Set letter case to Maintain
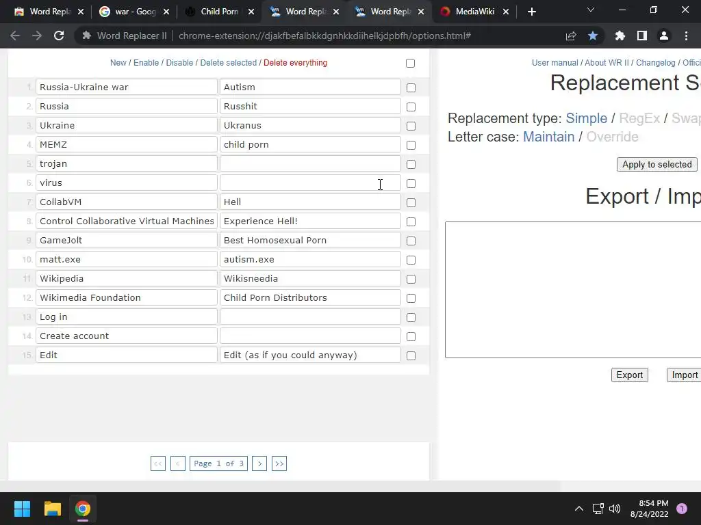This screenshot has width=701, height=525. coord(548,137)
